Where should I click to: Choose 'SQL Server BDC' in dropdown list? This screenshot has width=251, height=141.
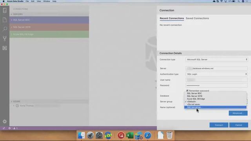coord(215,93)
